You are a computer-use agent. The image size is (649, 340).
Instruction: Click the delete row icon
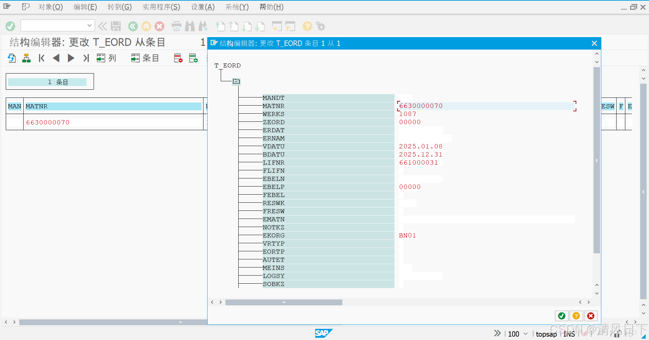tap(178, 58)
